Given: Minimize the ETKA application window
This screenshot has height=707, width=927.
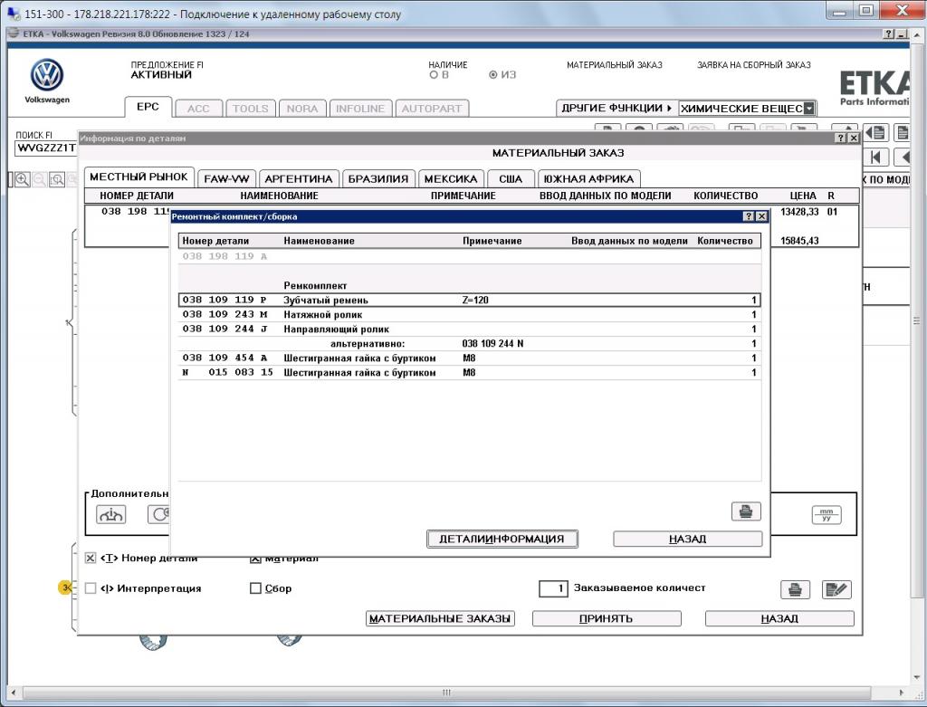Looking at the screenshot, I should [x=902, y=34].
